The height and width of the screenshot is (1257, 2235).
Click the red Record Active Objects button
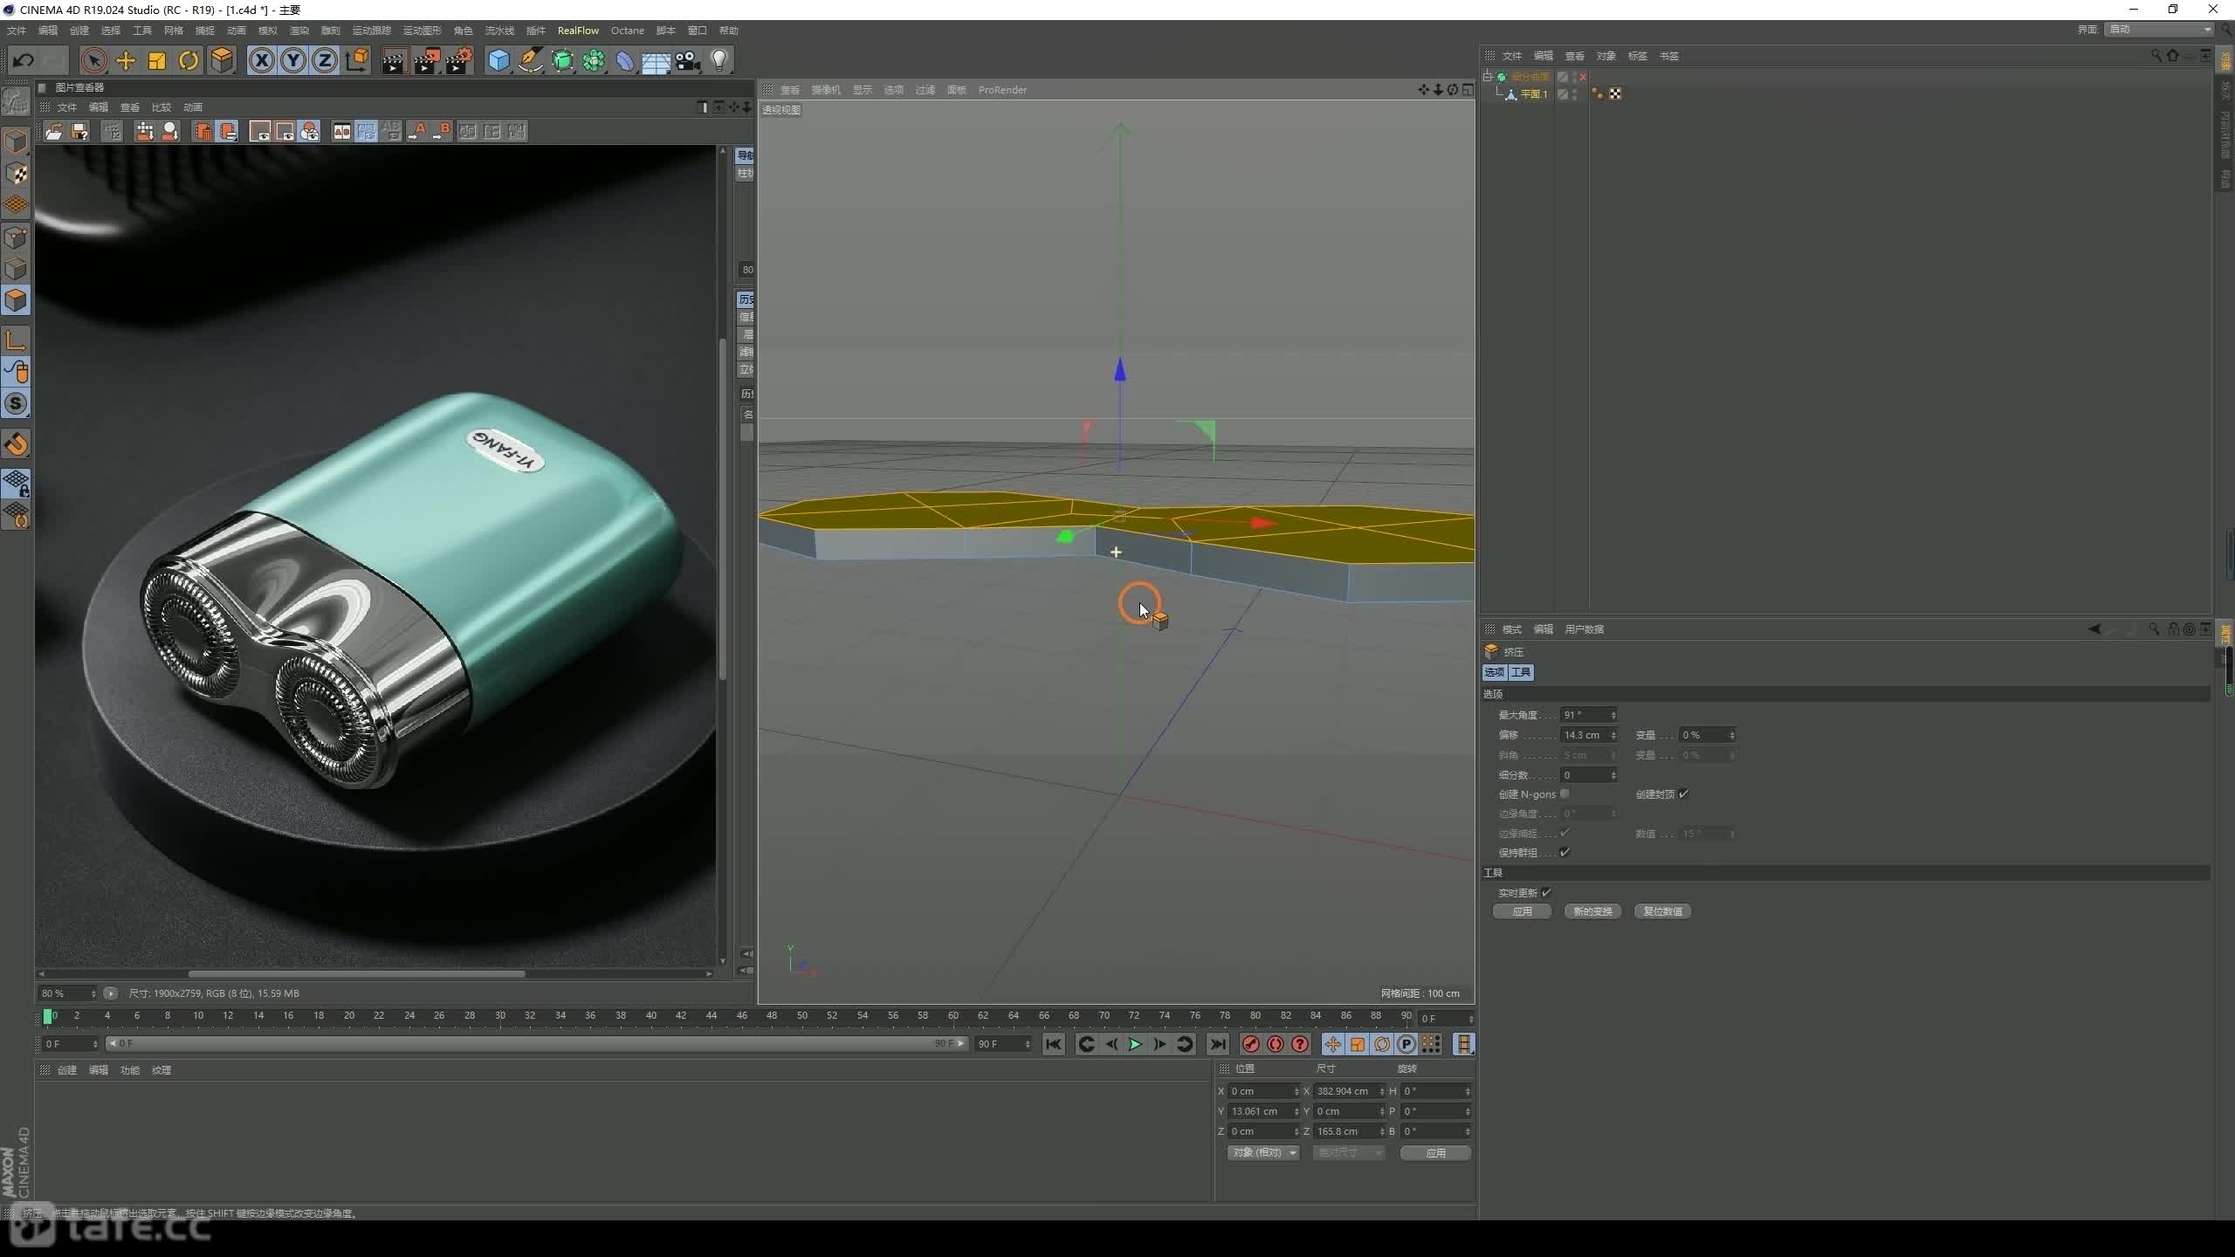click(x=1250, y=1044)
